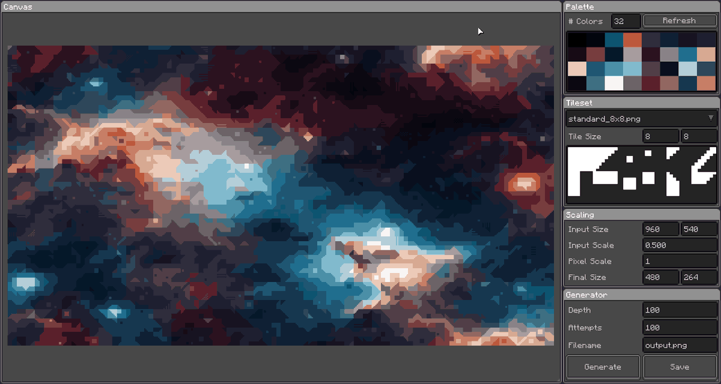Open the standard_8x8.png tileset dropdown
The image size is (721, 384).
(x=642, y=118)
